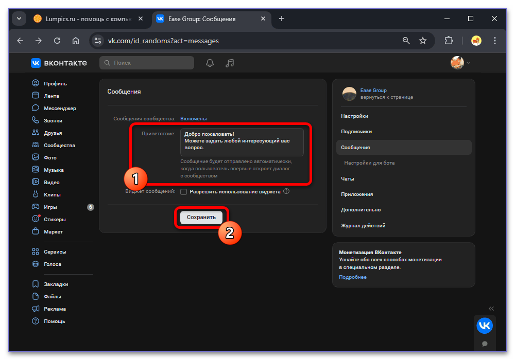Open the Музыка sidebar icon
Screen dimensions: 515x360
(x=36, y=170)
